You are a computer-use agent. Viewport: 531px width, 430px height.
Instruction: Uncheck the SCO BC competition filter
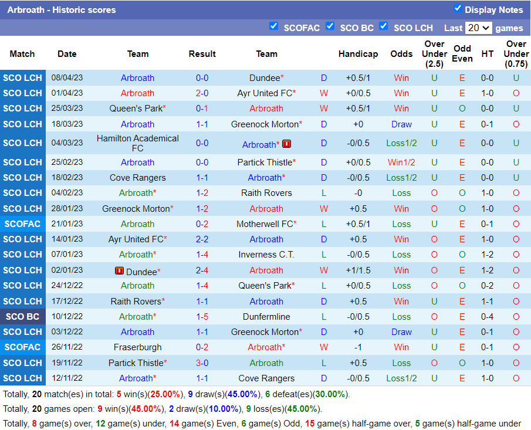click(x=330, y=26)
